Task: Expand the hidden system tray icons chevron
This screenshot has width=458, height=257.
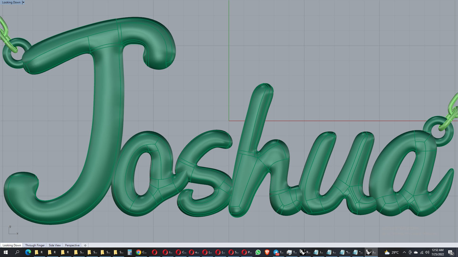Action: pyautogui.click(x=404, y=252)
